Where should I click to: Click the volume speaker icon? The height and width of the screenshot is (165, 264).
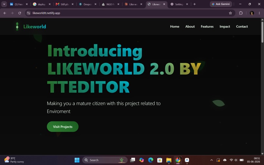pos(236,160)
